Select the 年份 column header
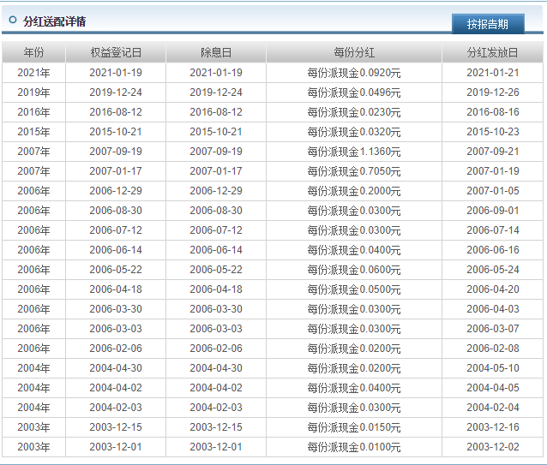 click(x=33, y=52)
